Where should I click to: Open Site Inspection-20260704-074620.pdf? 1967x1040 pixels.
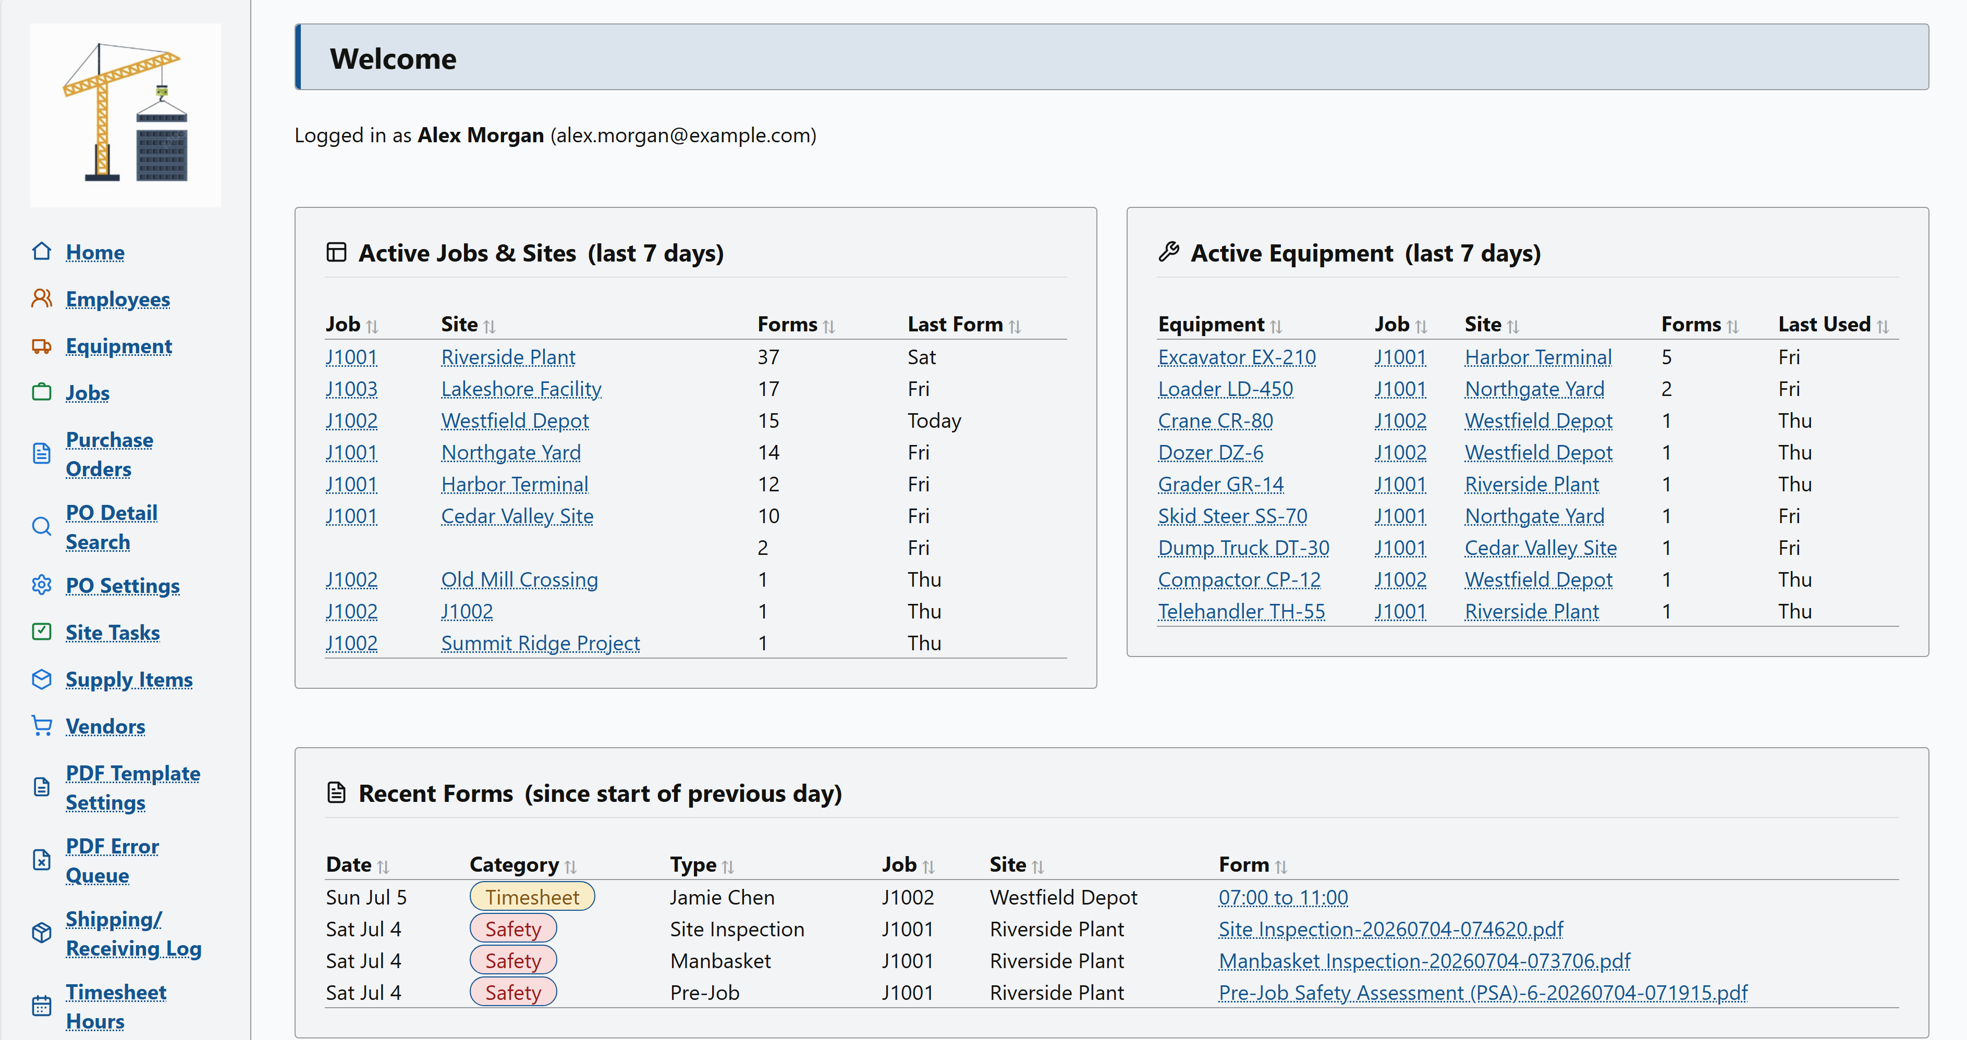[x=1391, y=930]
